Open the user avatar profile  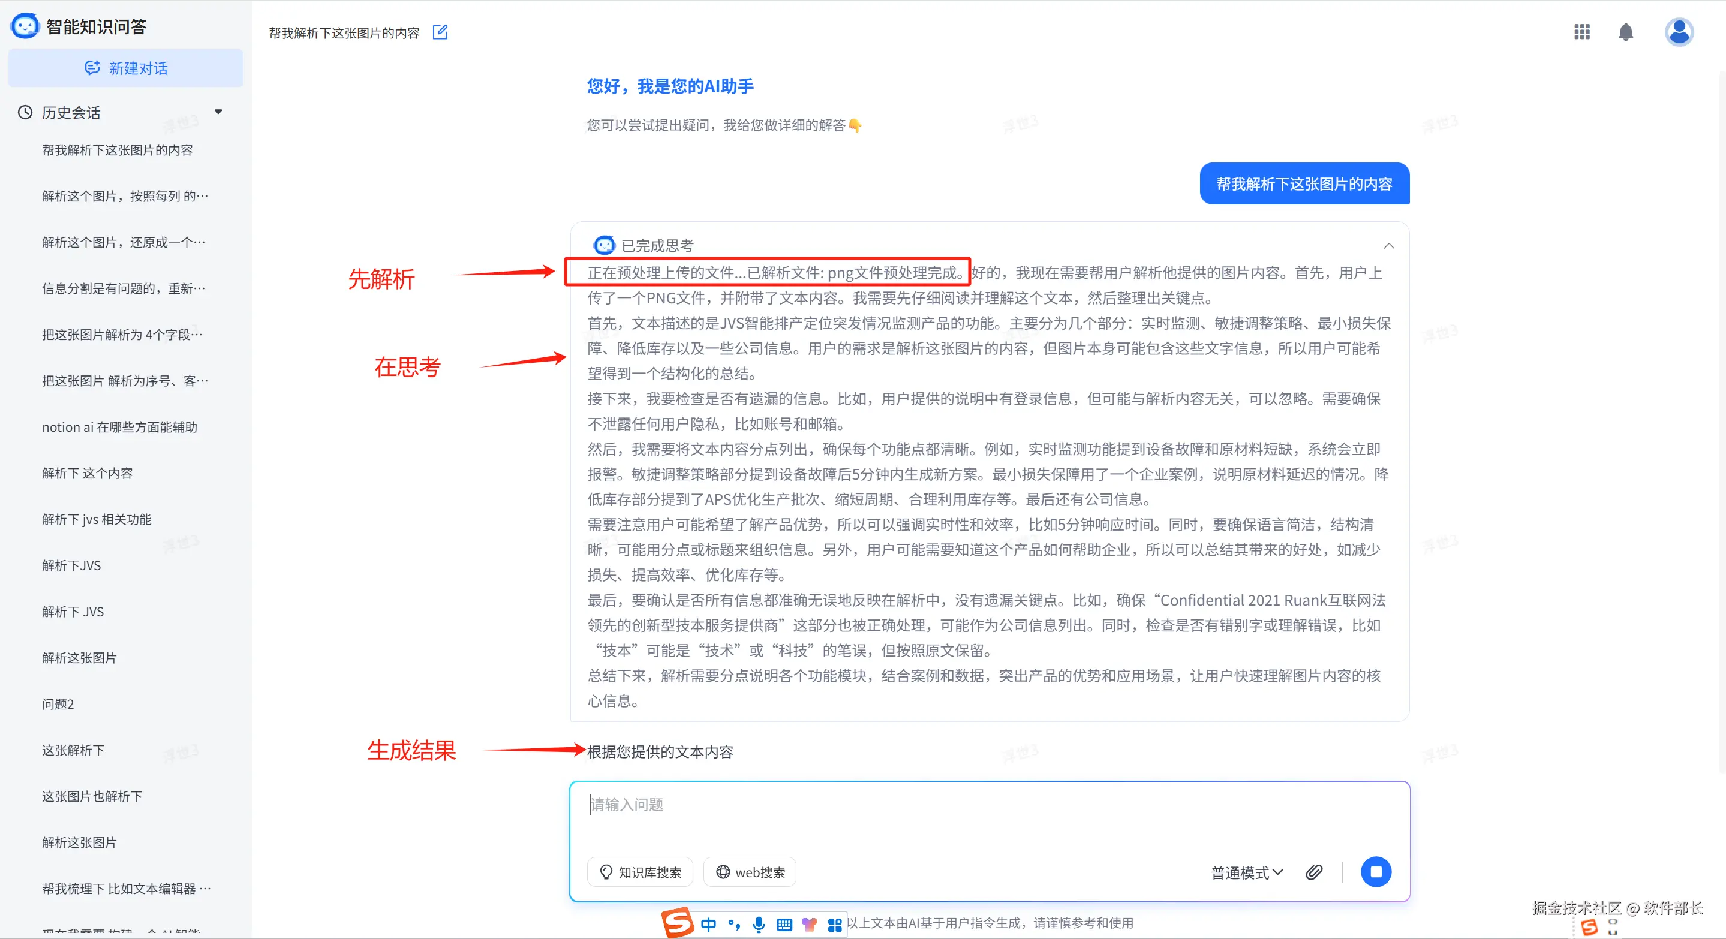click(x=1679, y=31)
